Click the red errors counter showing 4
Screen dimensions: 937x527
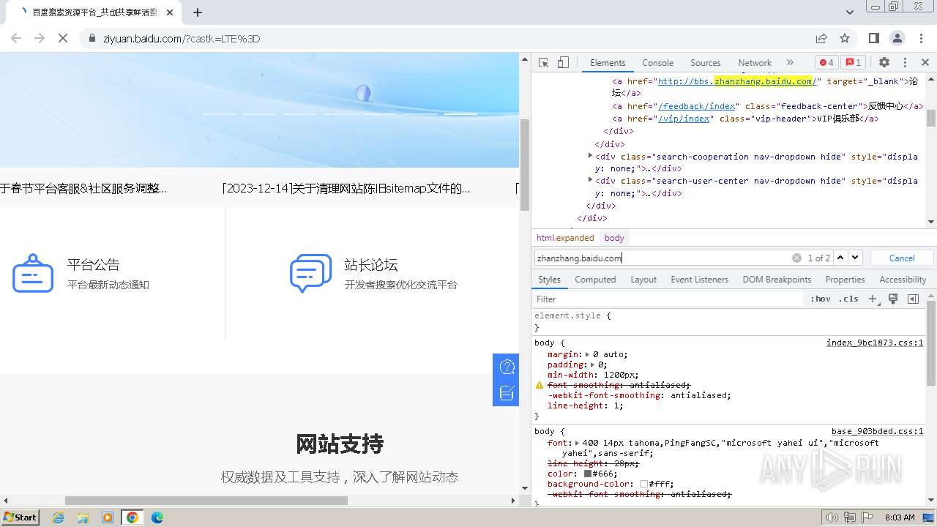826,62
